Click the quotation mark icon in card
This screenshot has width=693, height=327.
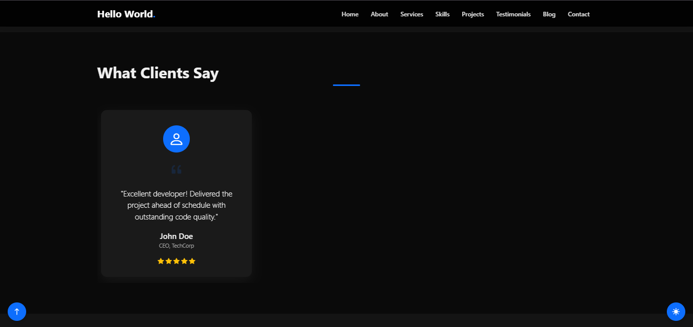tap(176, 169)
